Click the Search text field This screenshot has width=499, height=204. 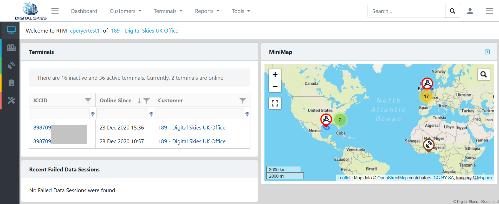406,11
